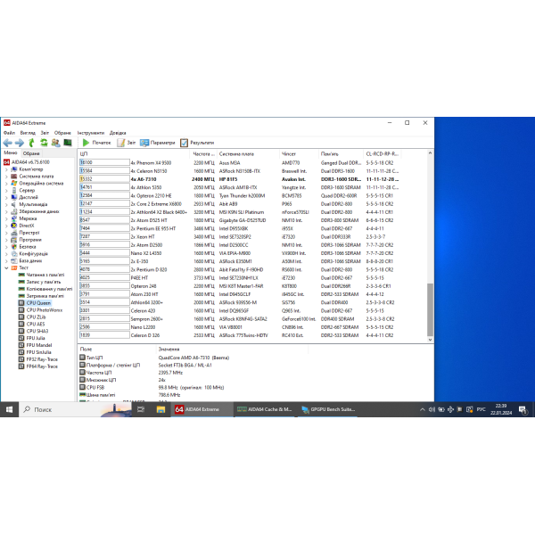Image resolution: width=535 pixels, height=535 pixels.
Task: Switch to AIDA64 Cache & M... taskbar window
Action: click(x=265, y=409)
